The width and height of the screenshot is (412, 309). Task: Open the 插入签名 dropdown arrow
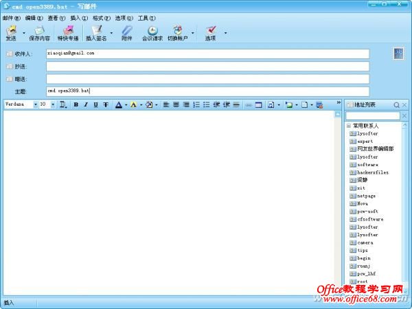point(111,33)
